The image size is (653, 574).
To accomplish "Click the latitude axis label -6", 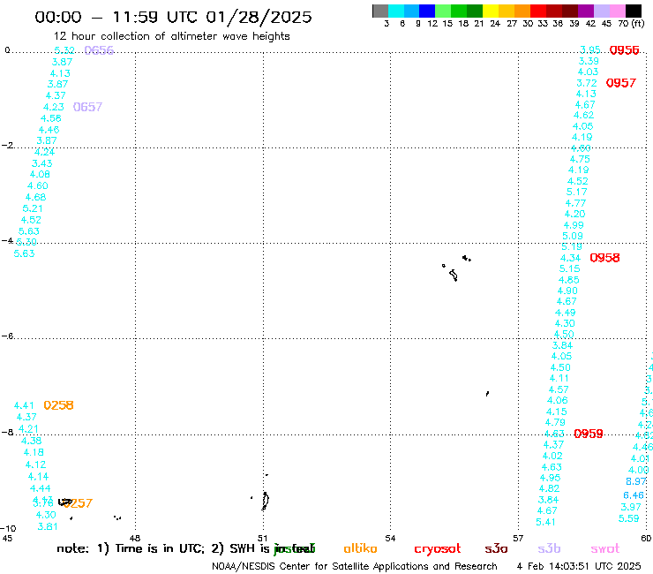I will pyautogui.click(x=7, y=336).
